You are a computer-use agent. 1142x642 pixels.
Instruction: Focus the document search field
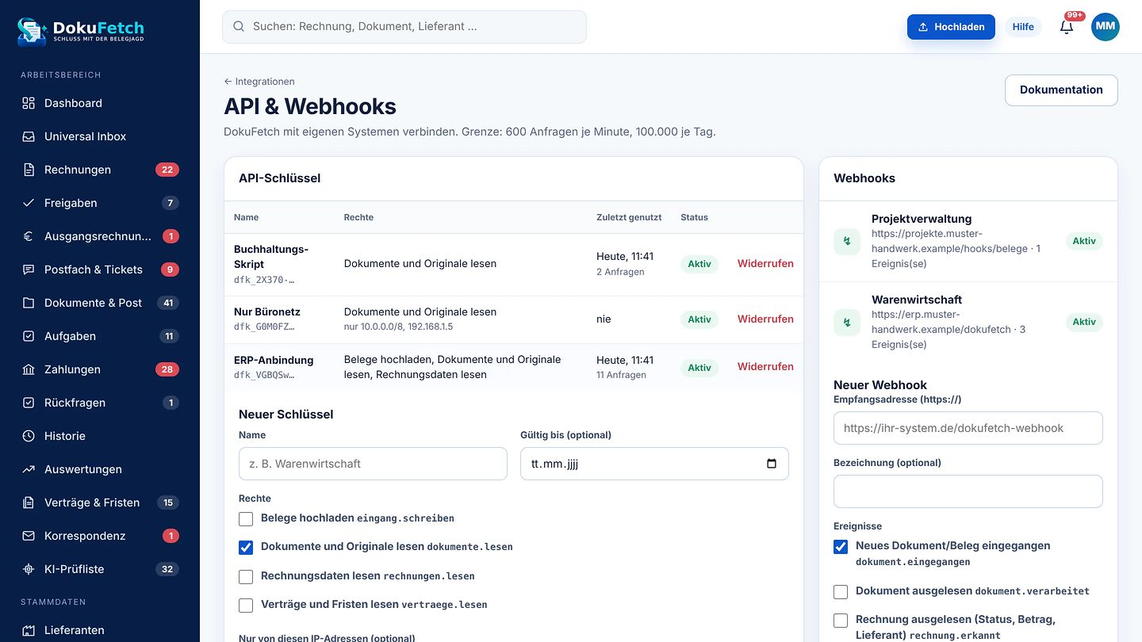tap(404, 27)
